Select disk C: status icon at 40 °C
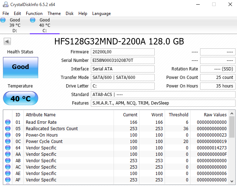237x186 pixels. [33, 20]
